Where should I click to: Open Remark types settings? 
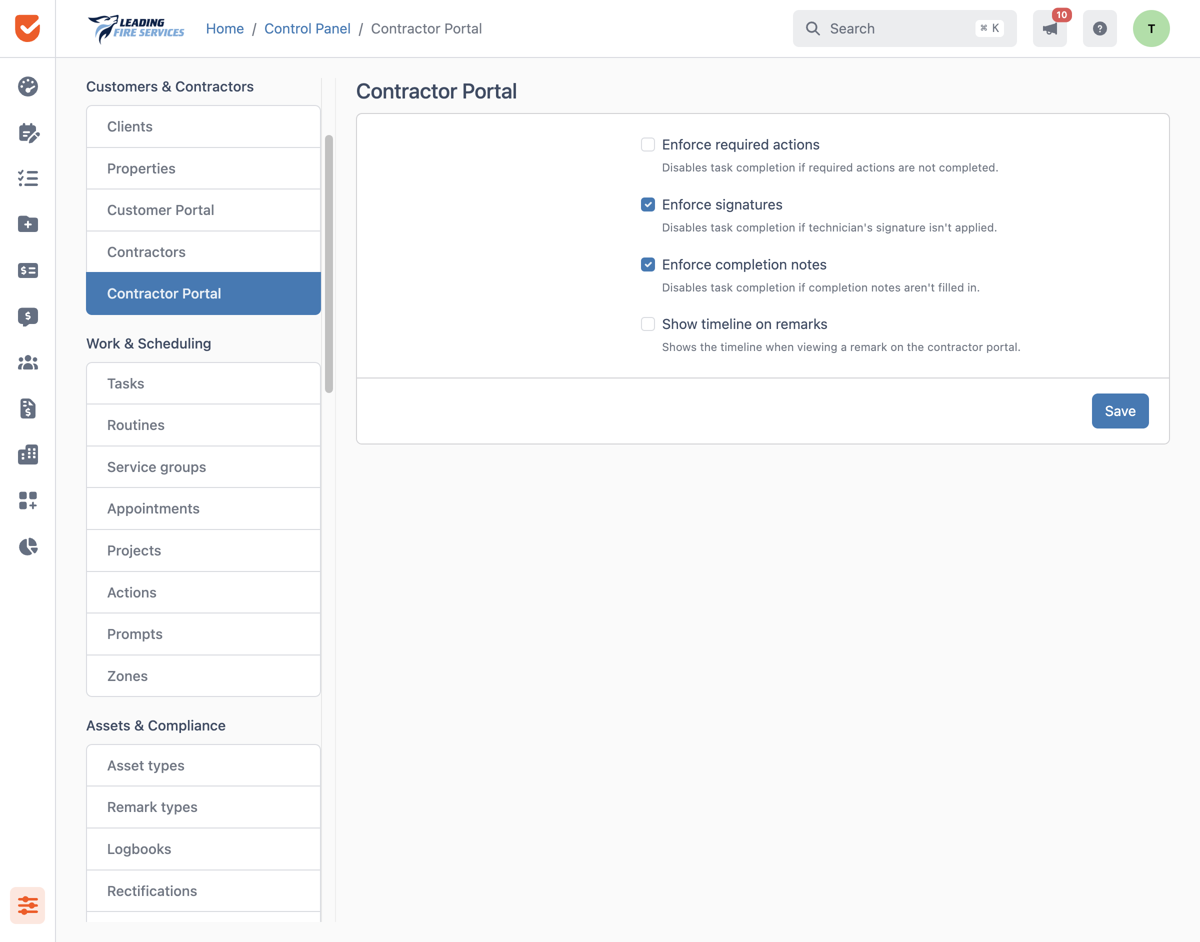[x=203, y=807]
